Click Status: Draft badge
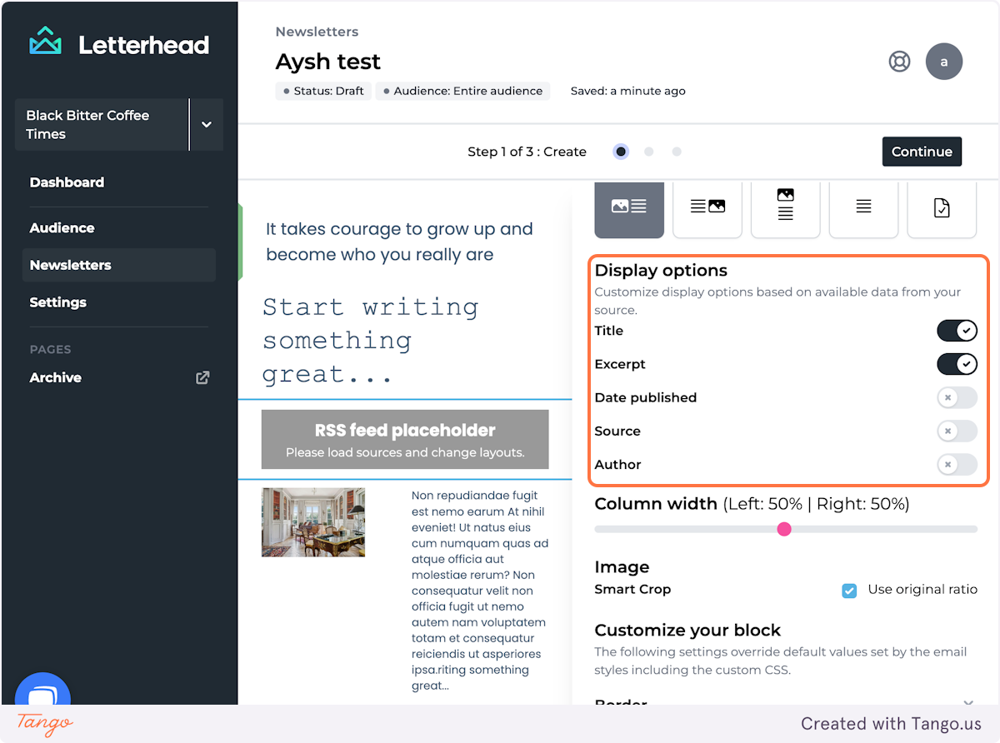This screenshot has width=1000, height=743. pos(323,91)
